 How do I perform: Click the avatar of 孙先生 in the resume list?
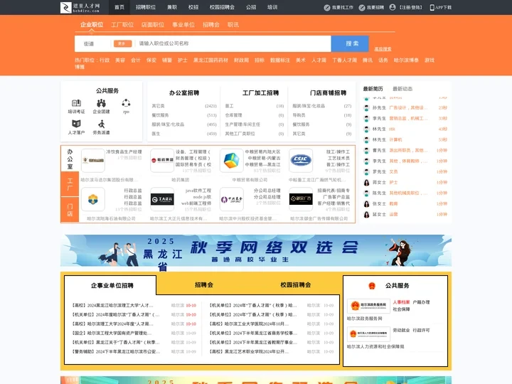pos(366,108)
